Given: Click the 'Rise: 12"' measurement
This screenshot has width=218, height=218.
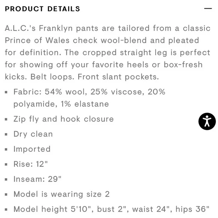Looking at the screenshot, I should (30, 164).
